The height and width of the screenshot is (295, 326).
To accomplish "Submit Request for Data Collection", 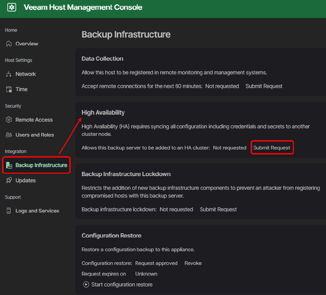I will click(264, 86).
